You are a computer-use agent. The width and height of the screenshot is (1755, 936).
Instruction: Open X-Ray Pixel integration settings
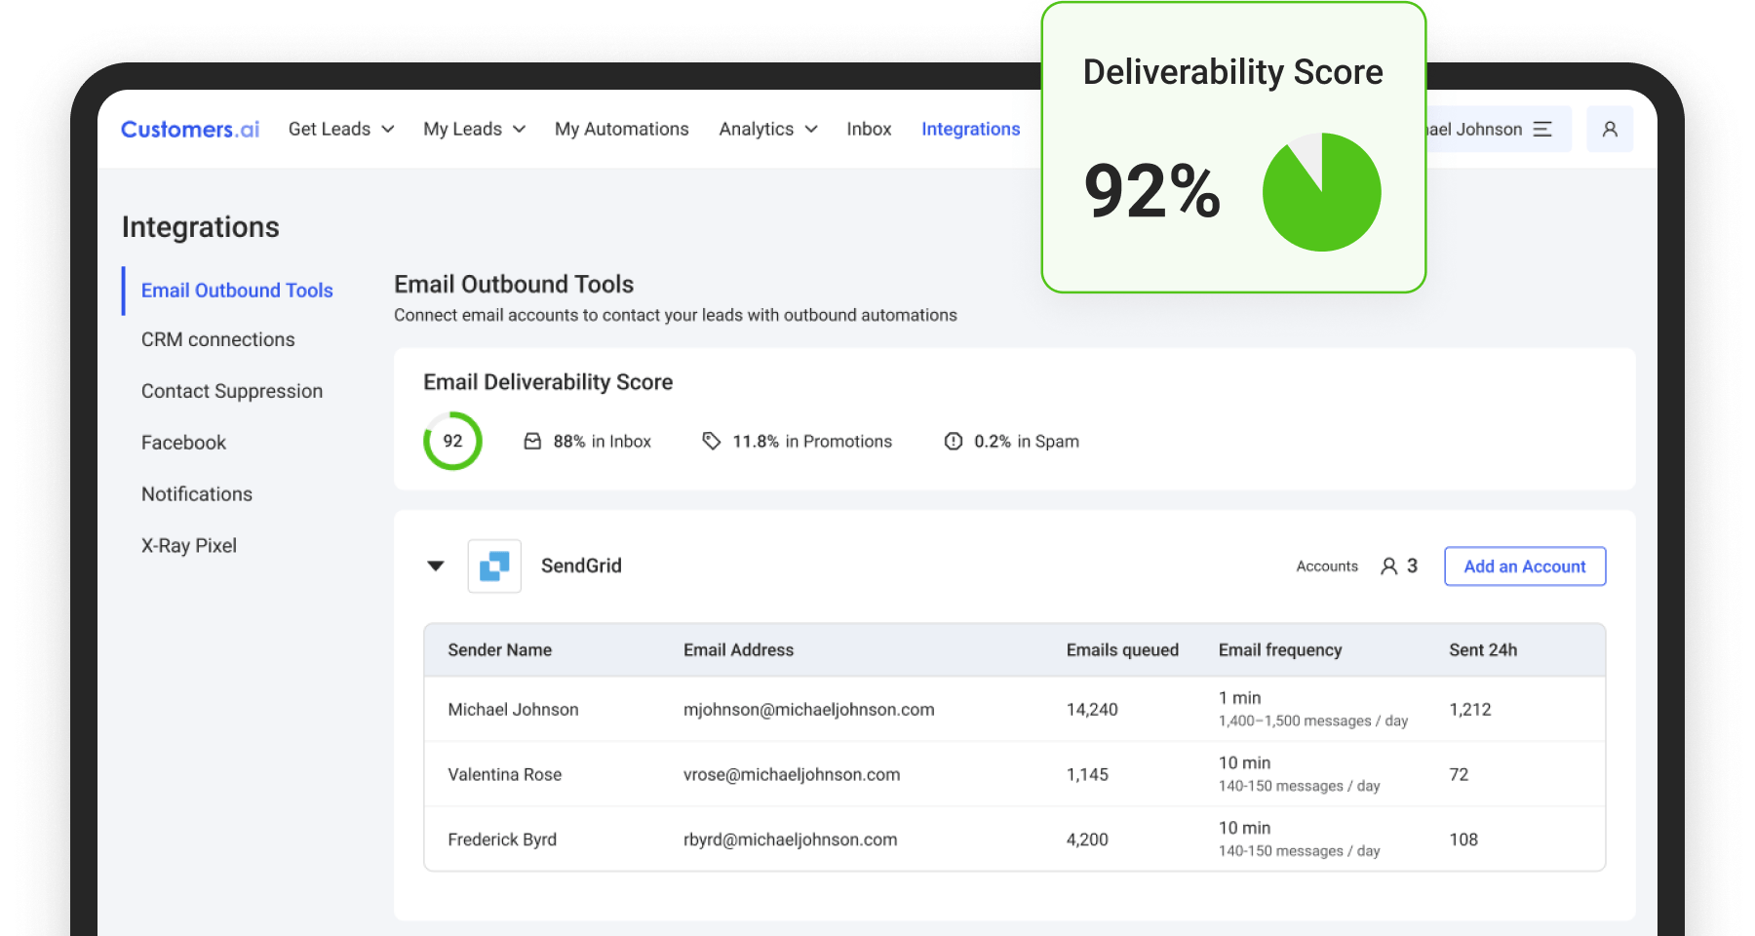[188, 546]
